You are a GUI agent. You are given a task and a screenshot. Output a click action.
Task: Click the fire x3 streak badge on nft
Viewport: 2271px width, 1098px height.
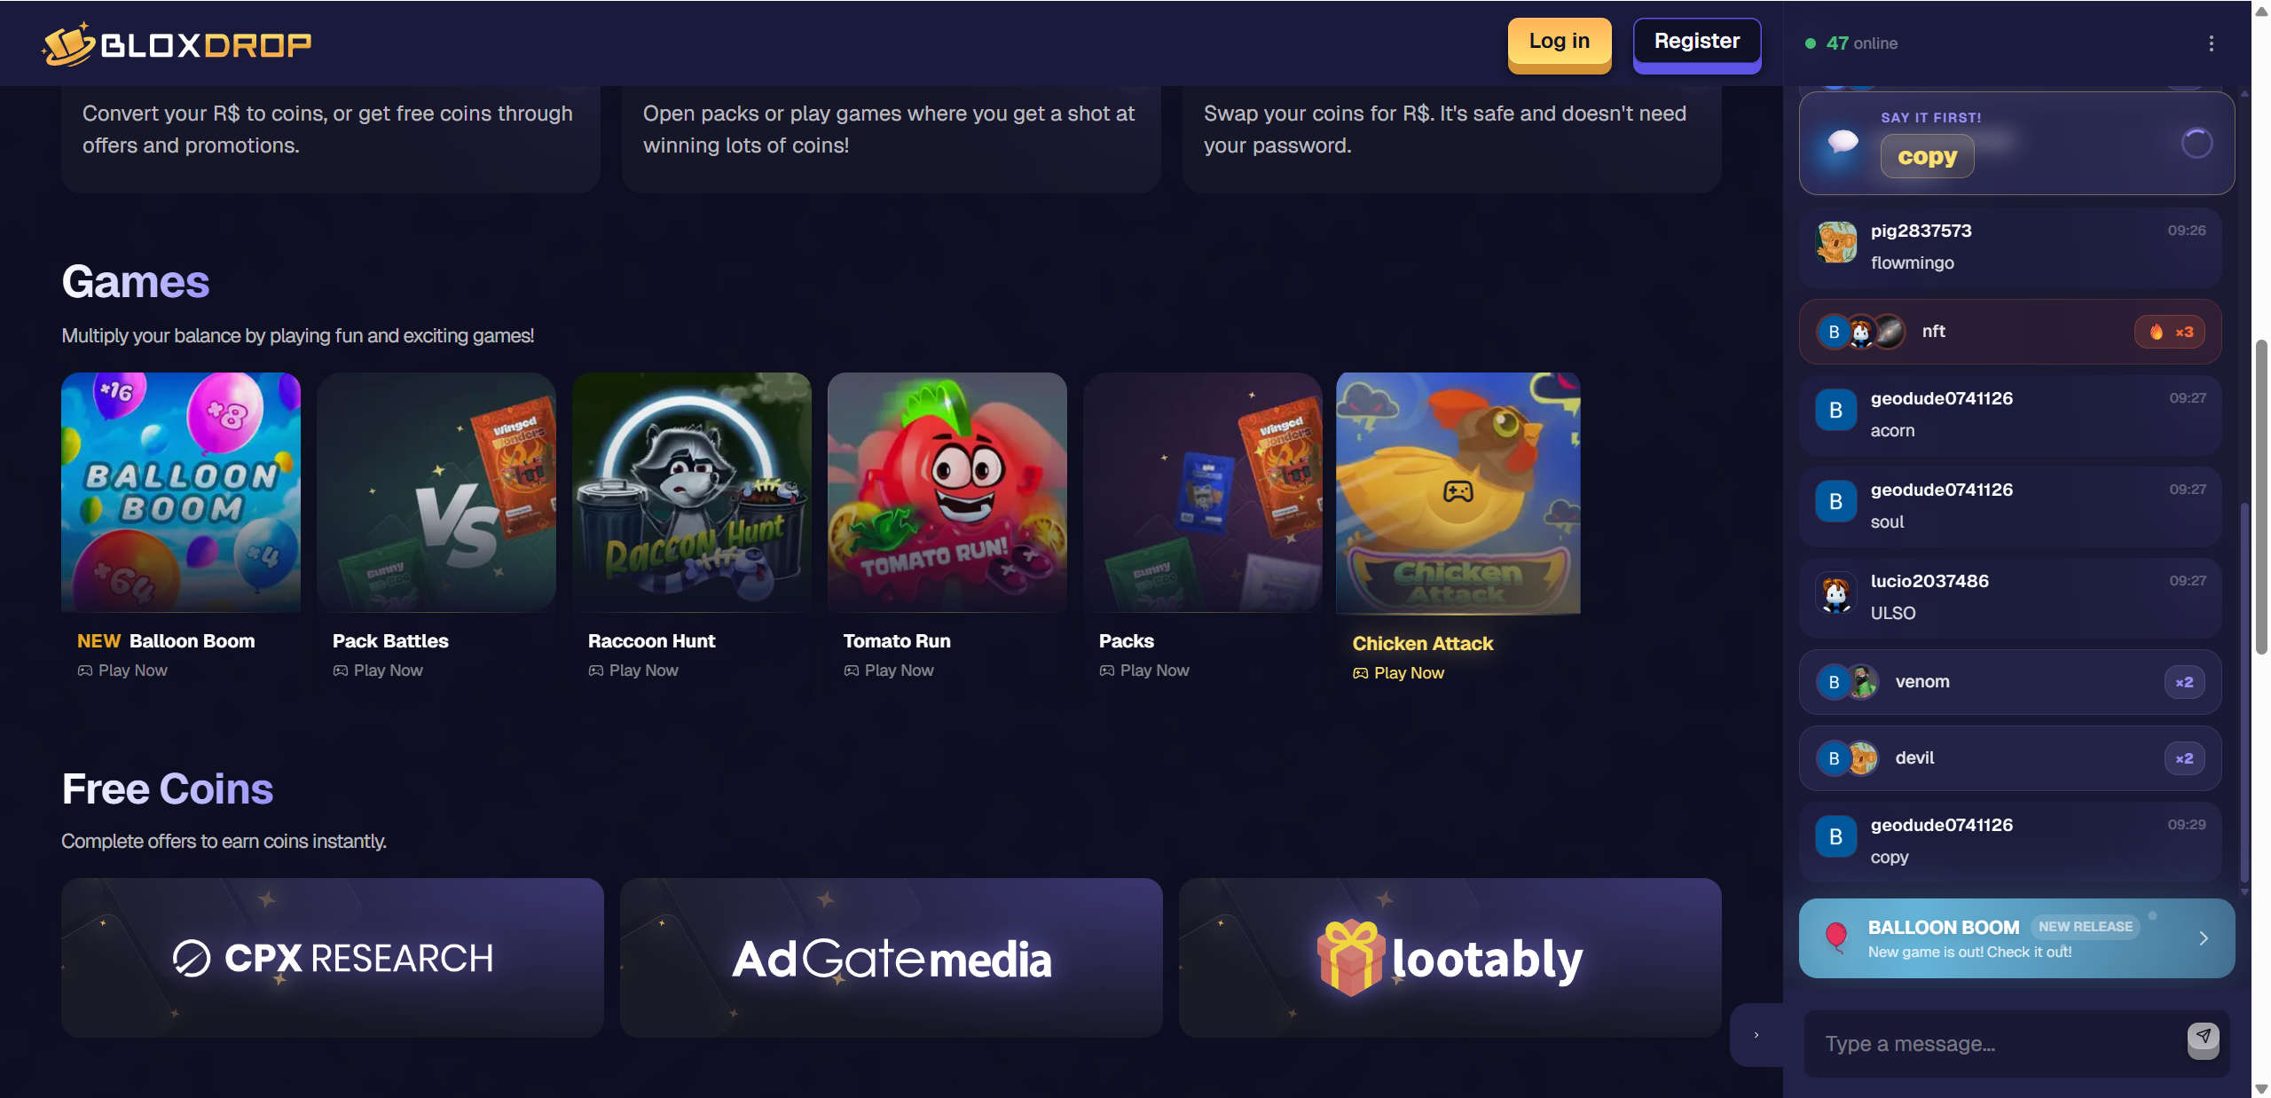2169,332
